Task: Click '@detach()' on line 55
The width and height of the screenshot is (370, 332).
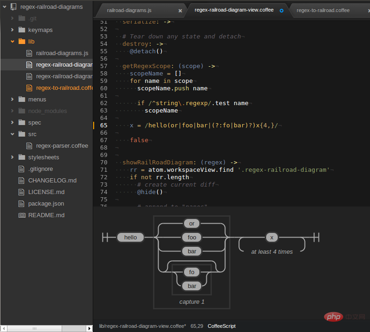Action: pyautogui.click(x=146, y=51)
